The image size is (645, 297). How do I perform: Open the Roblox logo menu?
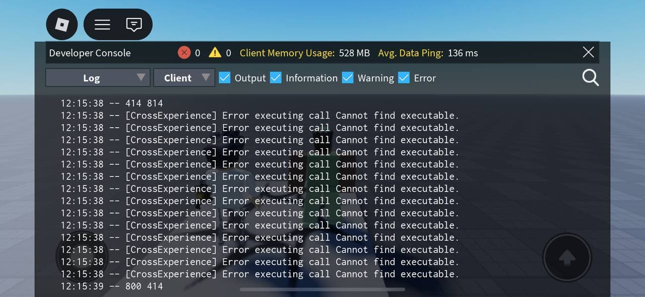[61, 25]
